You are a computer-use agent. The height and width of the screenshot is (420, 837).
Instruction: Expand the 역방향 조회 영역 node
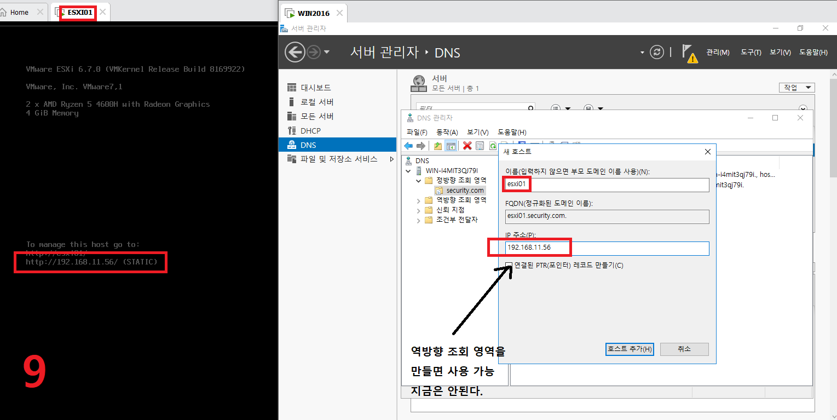point(419,200)
